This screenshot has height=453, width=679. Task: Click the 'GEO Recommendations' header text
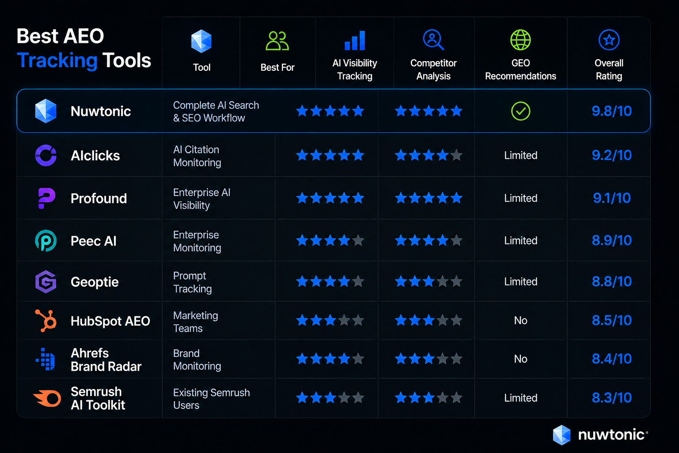pyautogui.click(x=521, y=69)
